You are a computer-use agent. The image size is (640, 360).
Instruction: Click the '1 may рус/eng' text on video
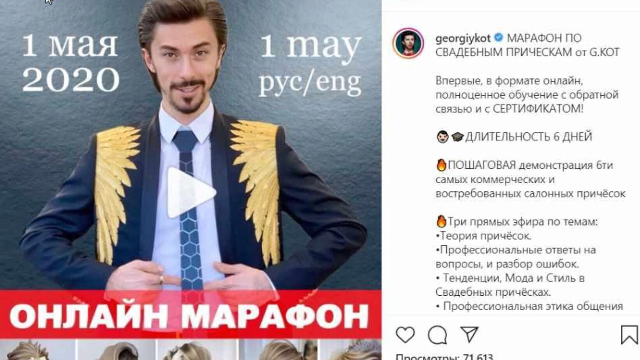click(x=310, y=64)
